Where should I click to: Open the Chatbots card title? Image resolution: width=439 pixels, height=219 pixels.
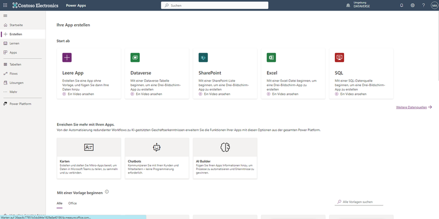click(134, 161)
